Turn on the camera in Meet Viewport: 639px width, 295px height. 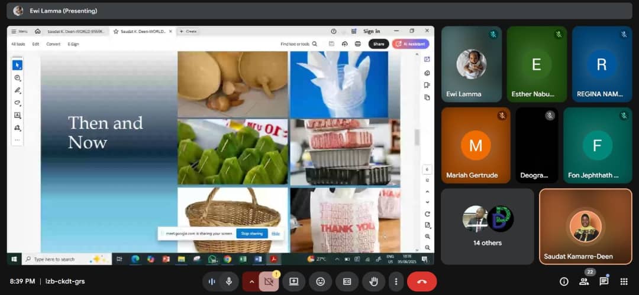(269, 281)
